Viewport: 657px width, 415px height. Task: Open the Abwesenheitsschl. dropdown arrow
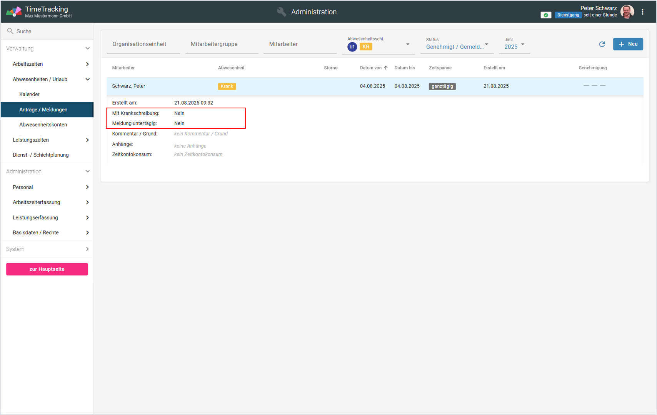click(408, 45)
